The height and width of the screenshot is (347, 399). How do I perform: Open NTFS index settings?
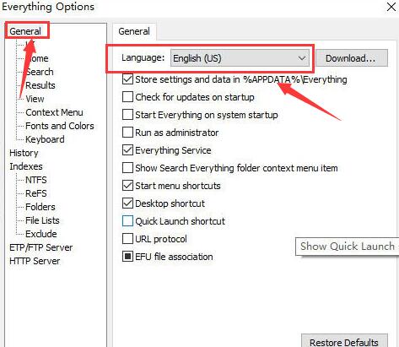pyautogui.click(x=36, y=180)
